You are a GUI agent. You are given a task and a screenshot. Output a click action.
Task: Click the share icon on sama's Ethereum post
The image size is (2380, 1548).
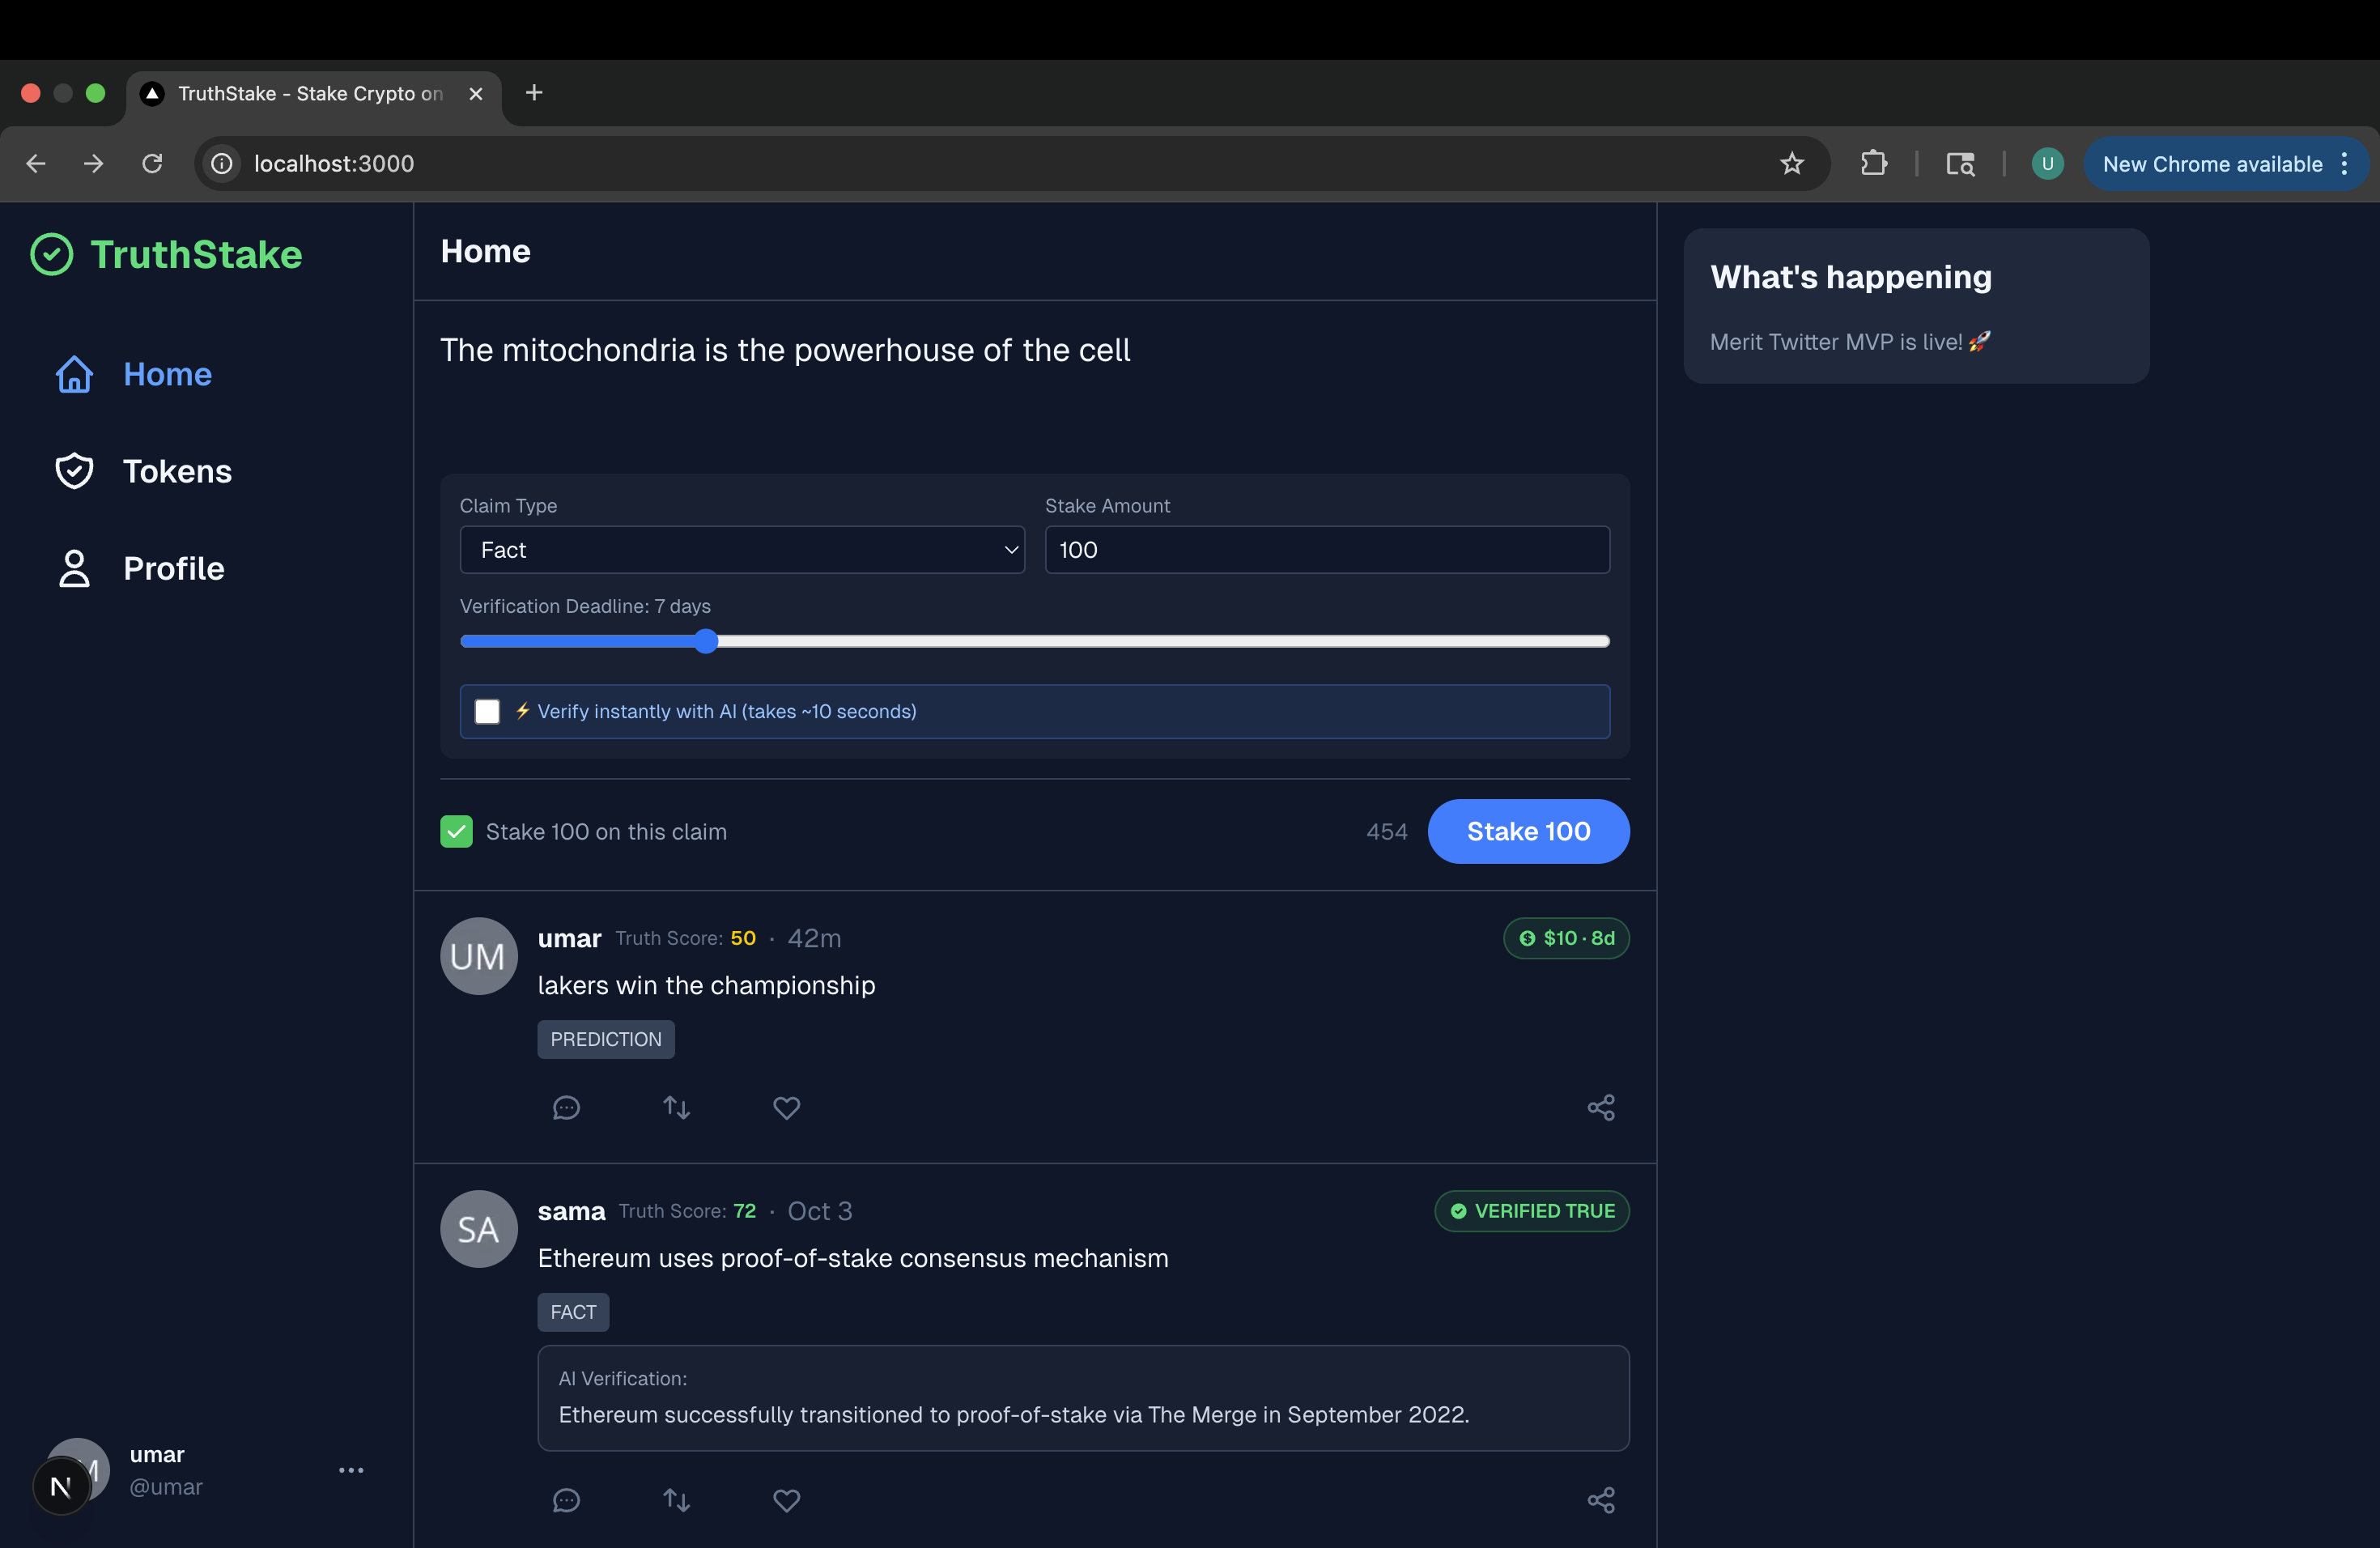[1601, 1500]
